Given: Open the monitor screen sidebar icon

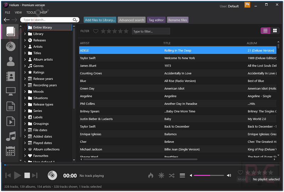Looking at the screenshot, I should pyautogui.click(x=11, y=91).
